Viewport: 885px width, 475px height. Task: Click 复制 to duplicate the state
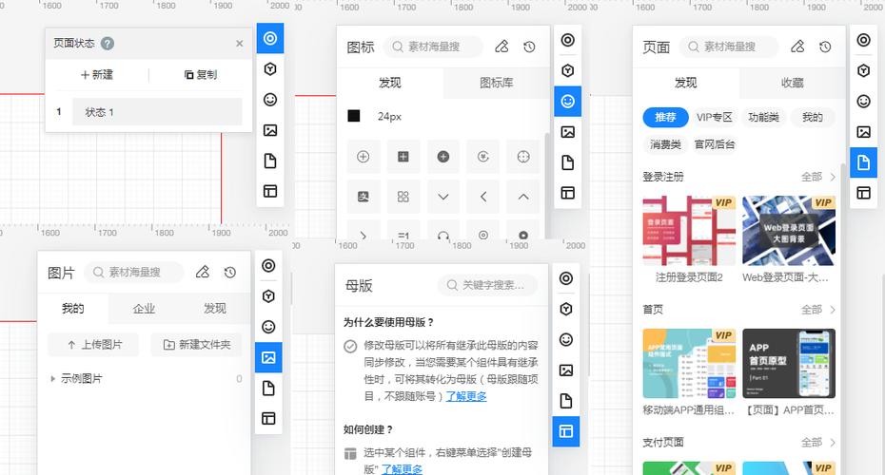coord(201,74)
